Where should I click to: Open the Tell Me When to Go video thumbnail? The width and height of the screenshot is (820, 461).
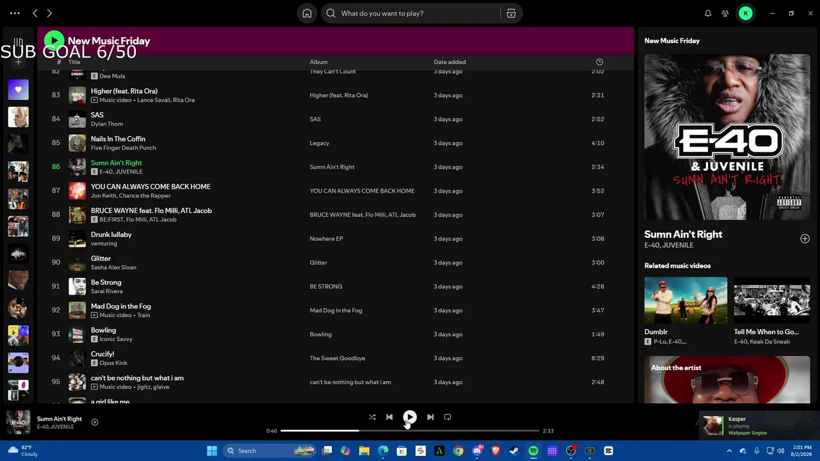tap(772, 300)
